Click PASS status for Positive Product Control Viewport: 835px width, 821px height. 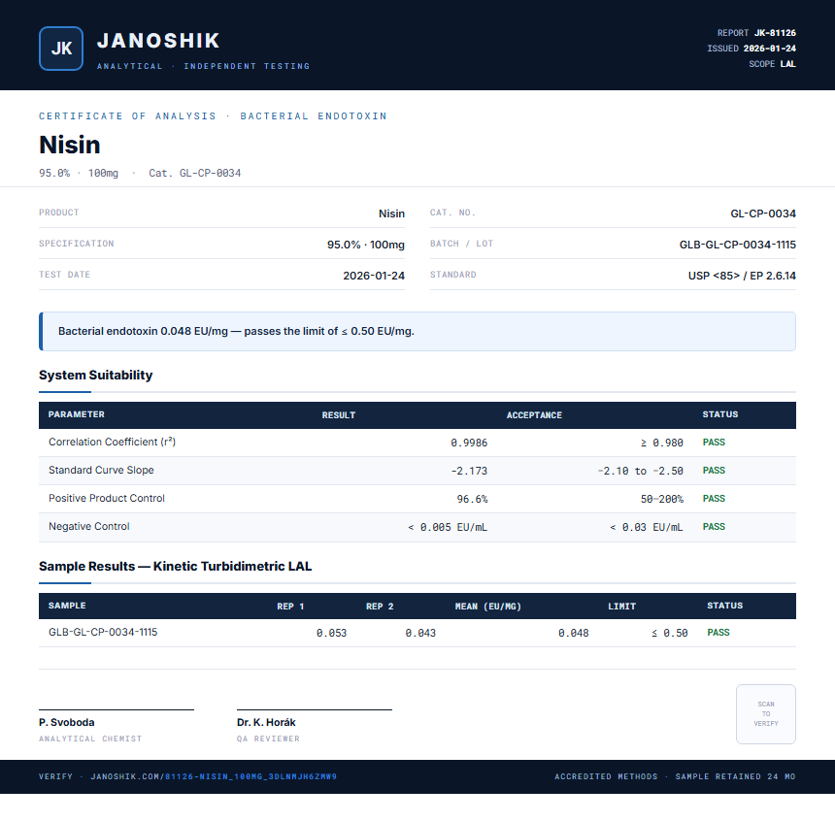click(x=714, y=499)
